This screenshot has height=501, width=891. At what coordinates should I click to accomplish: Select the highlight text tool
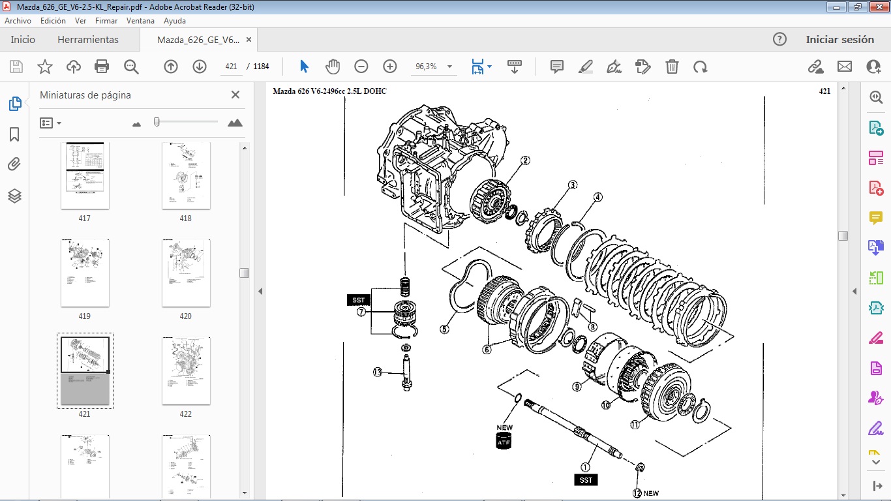pyautogui.click(x=585, y=67)
